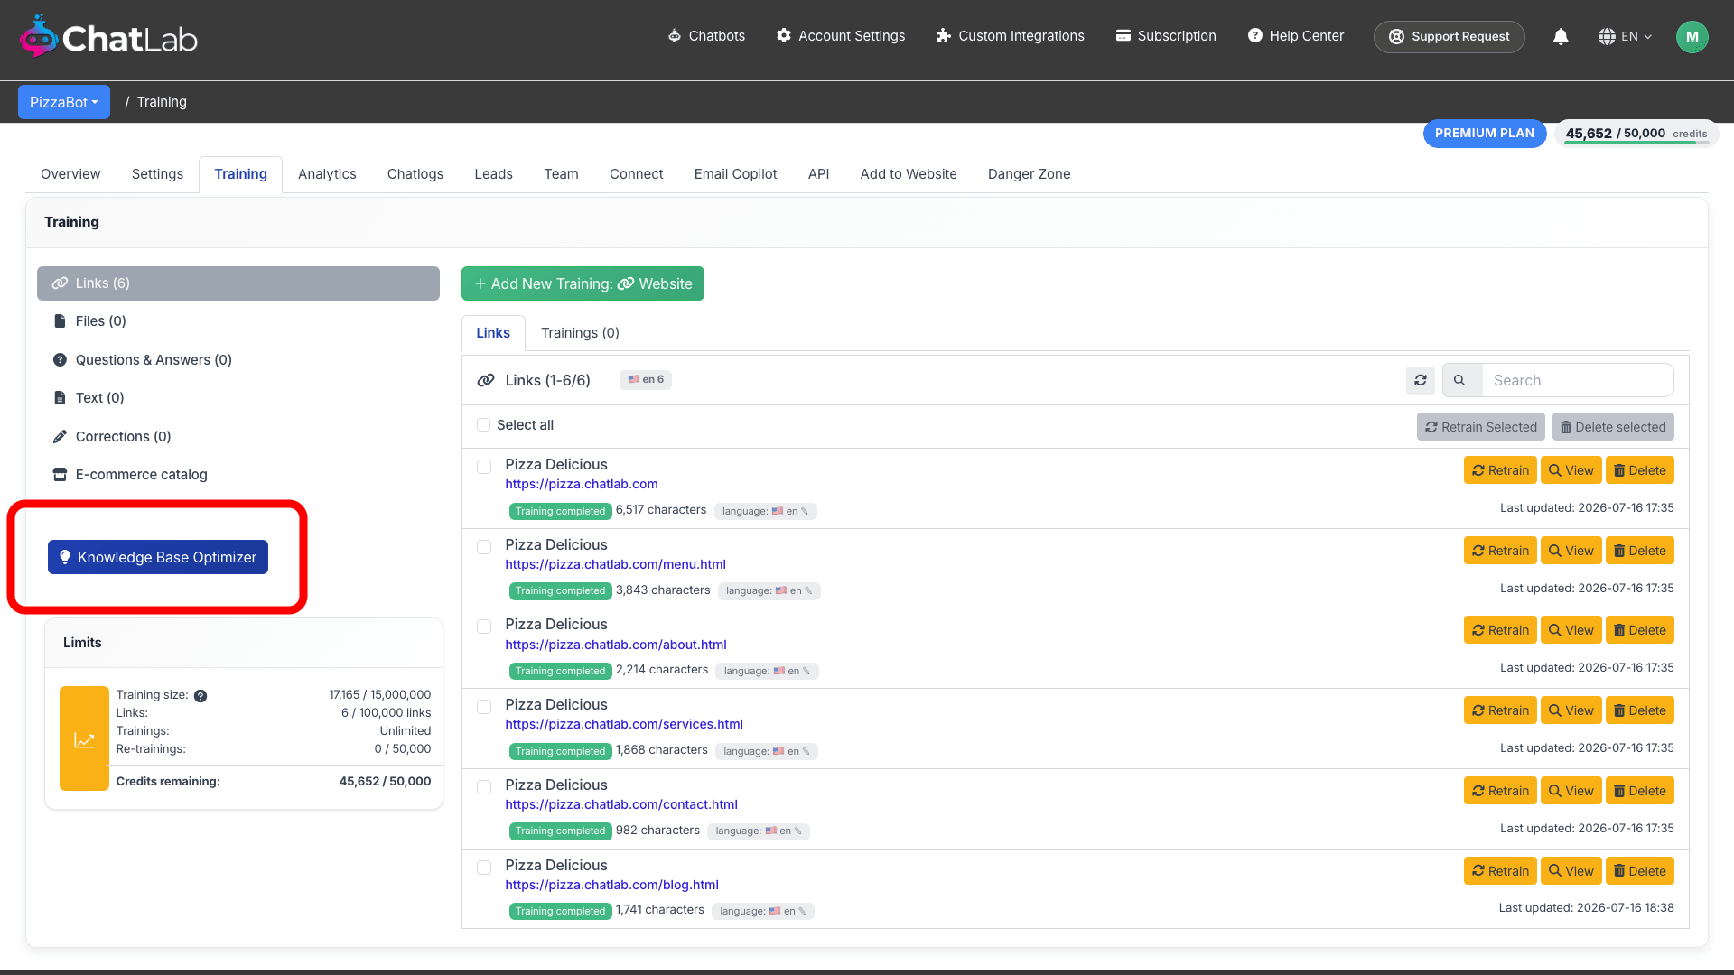Delete the blog.html training
This screenshot has height=975, width=1734.
coord(1640,871)
